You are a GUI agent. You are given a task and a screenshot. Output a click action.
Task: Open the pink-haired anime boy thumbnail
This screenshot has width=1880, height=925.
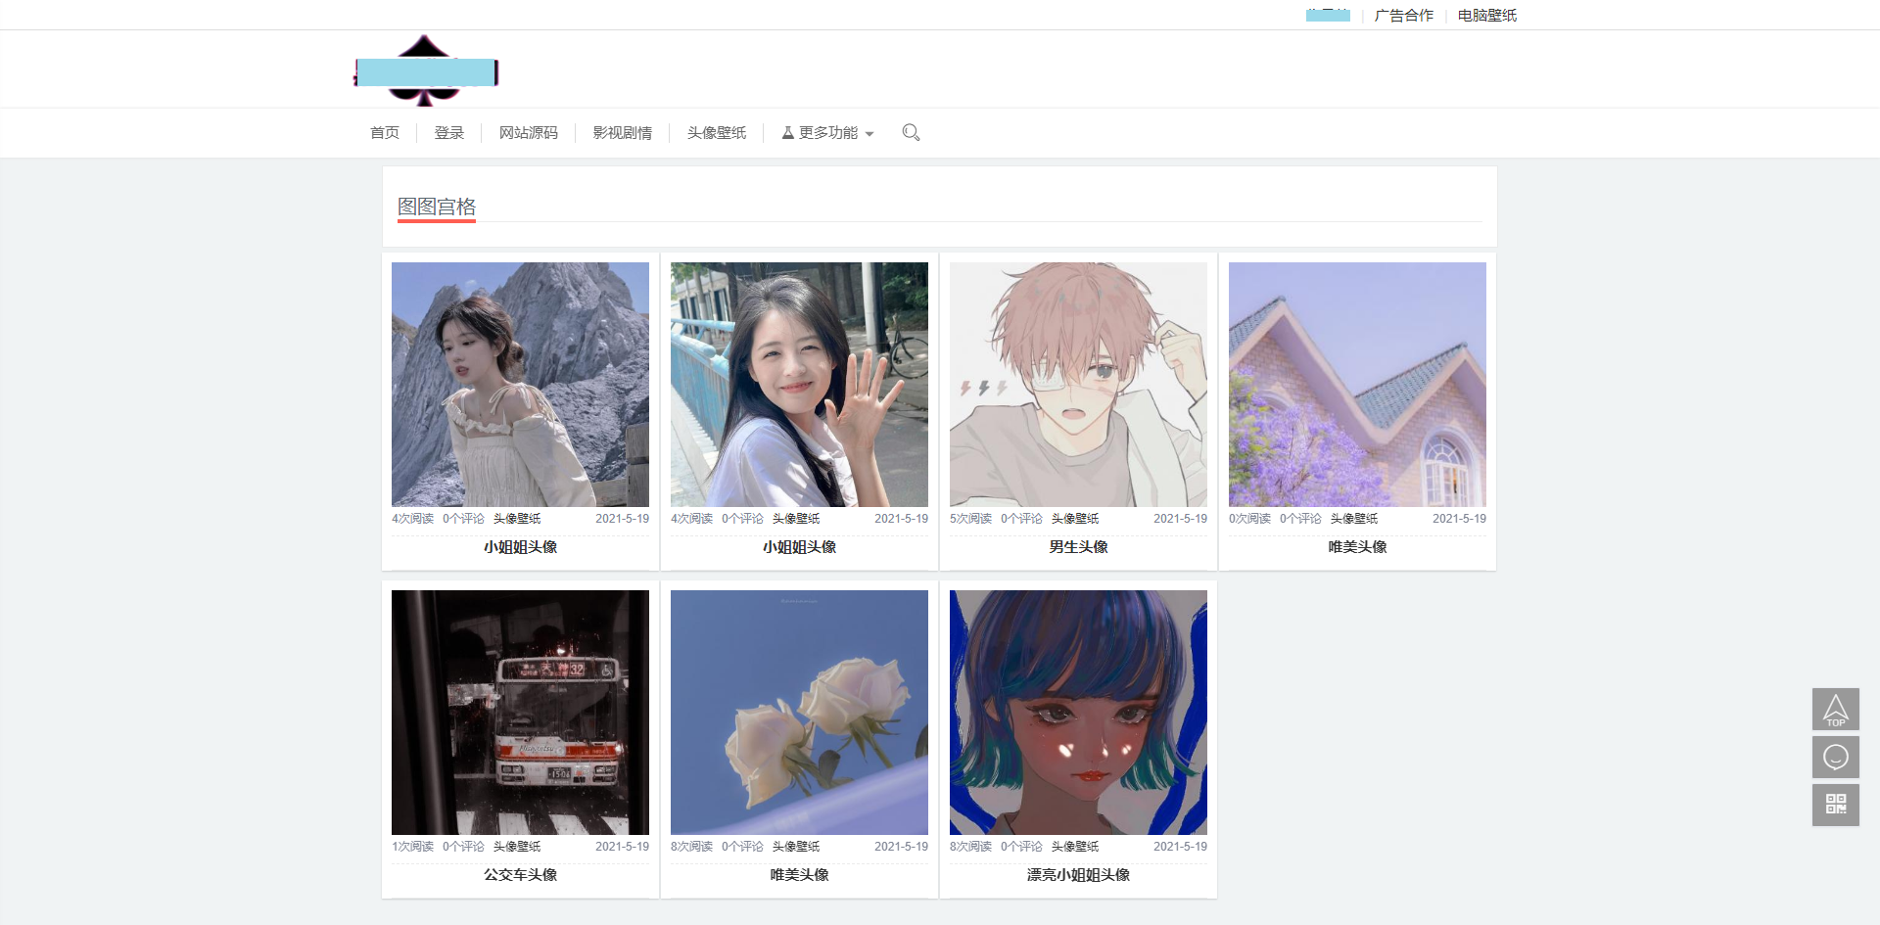(x=1078, y=384)
